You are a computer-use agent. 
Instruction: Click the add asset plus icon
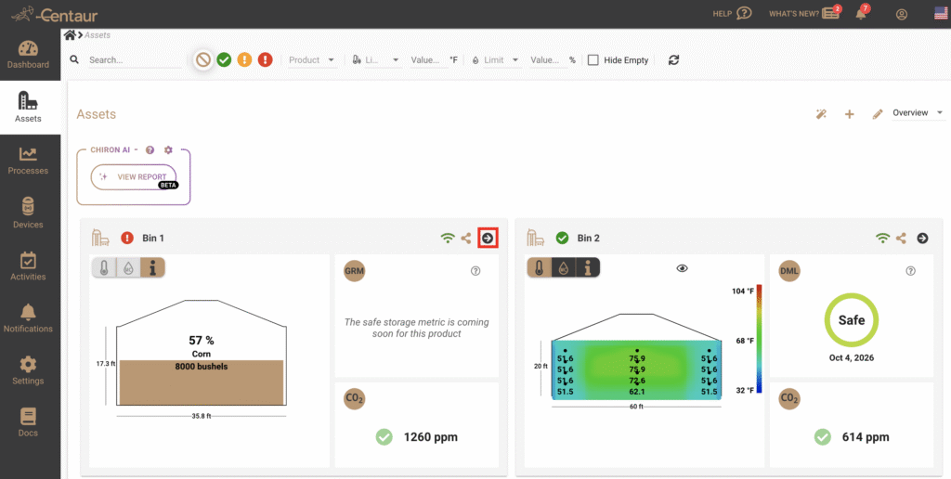click(x=849, y=114)
